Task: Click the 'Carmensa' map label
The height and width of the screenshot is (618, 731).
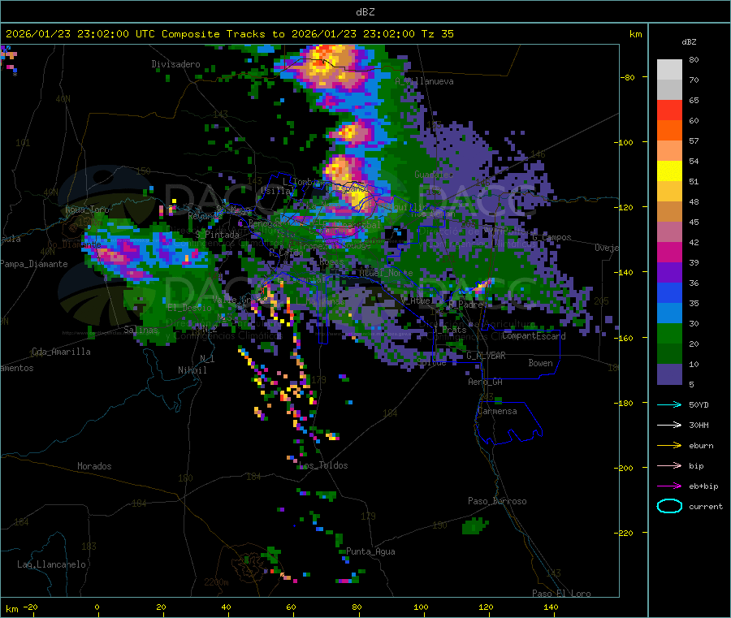Action: pyautogui.click(x=497, y=412)
